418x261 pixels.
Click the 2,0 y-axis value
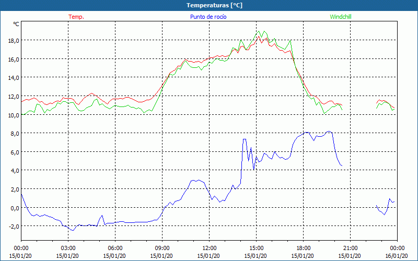[15, 189]
